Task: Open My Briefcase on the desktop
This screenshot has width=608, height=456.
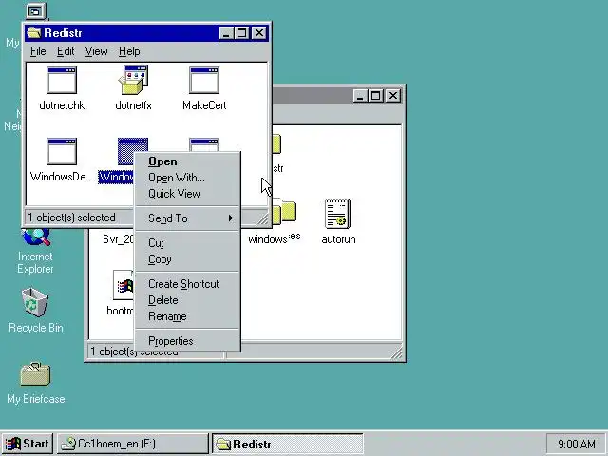Action: click(35, 374)
